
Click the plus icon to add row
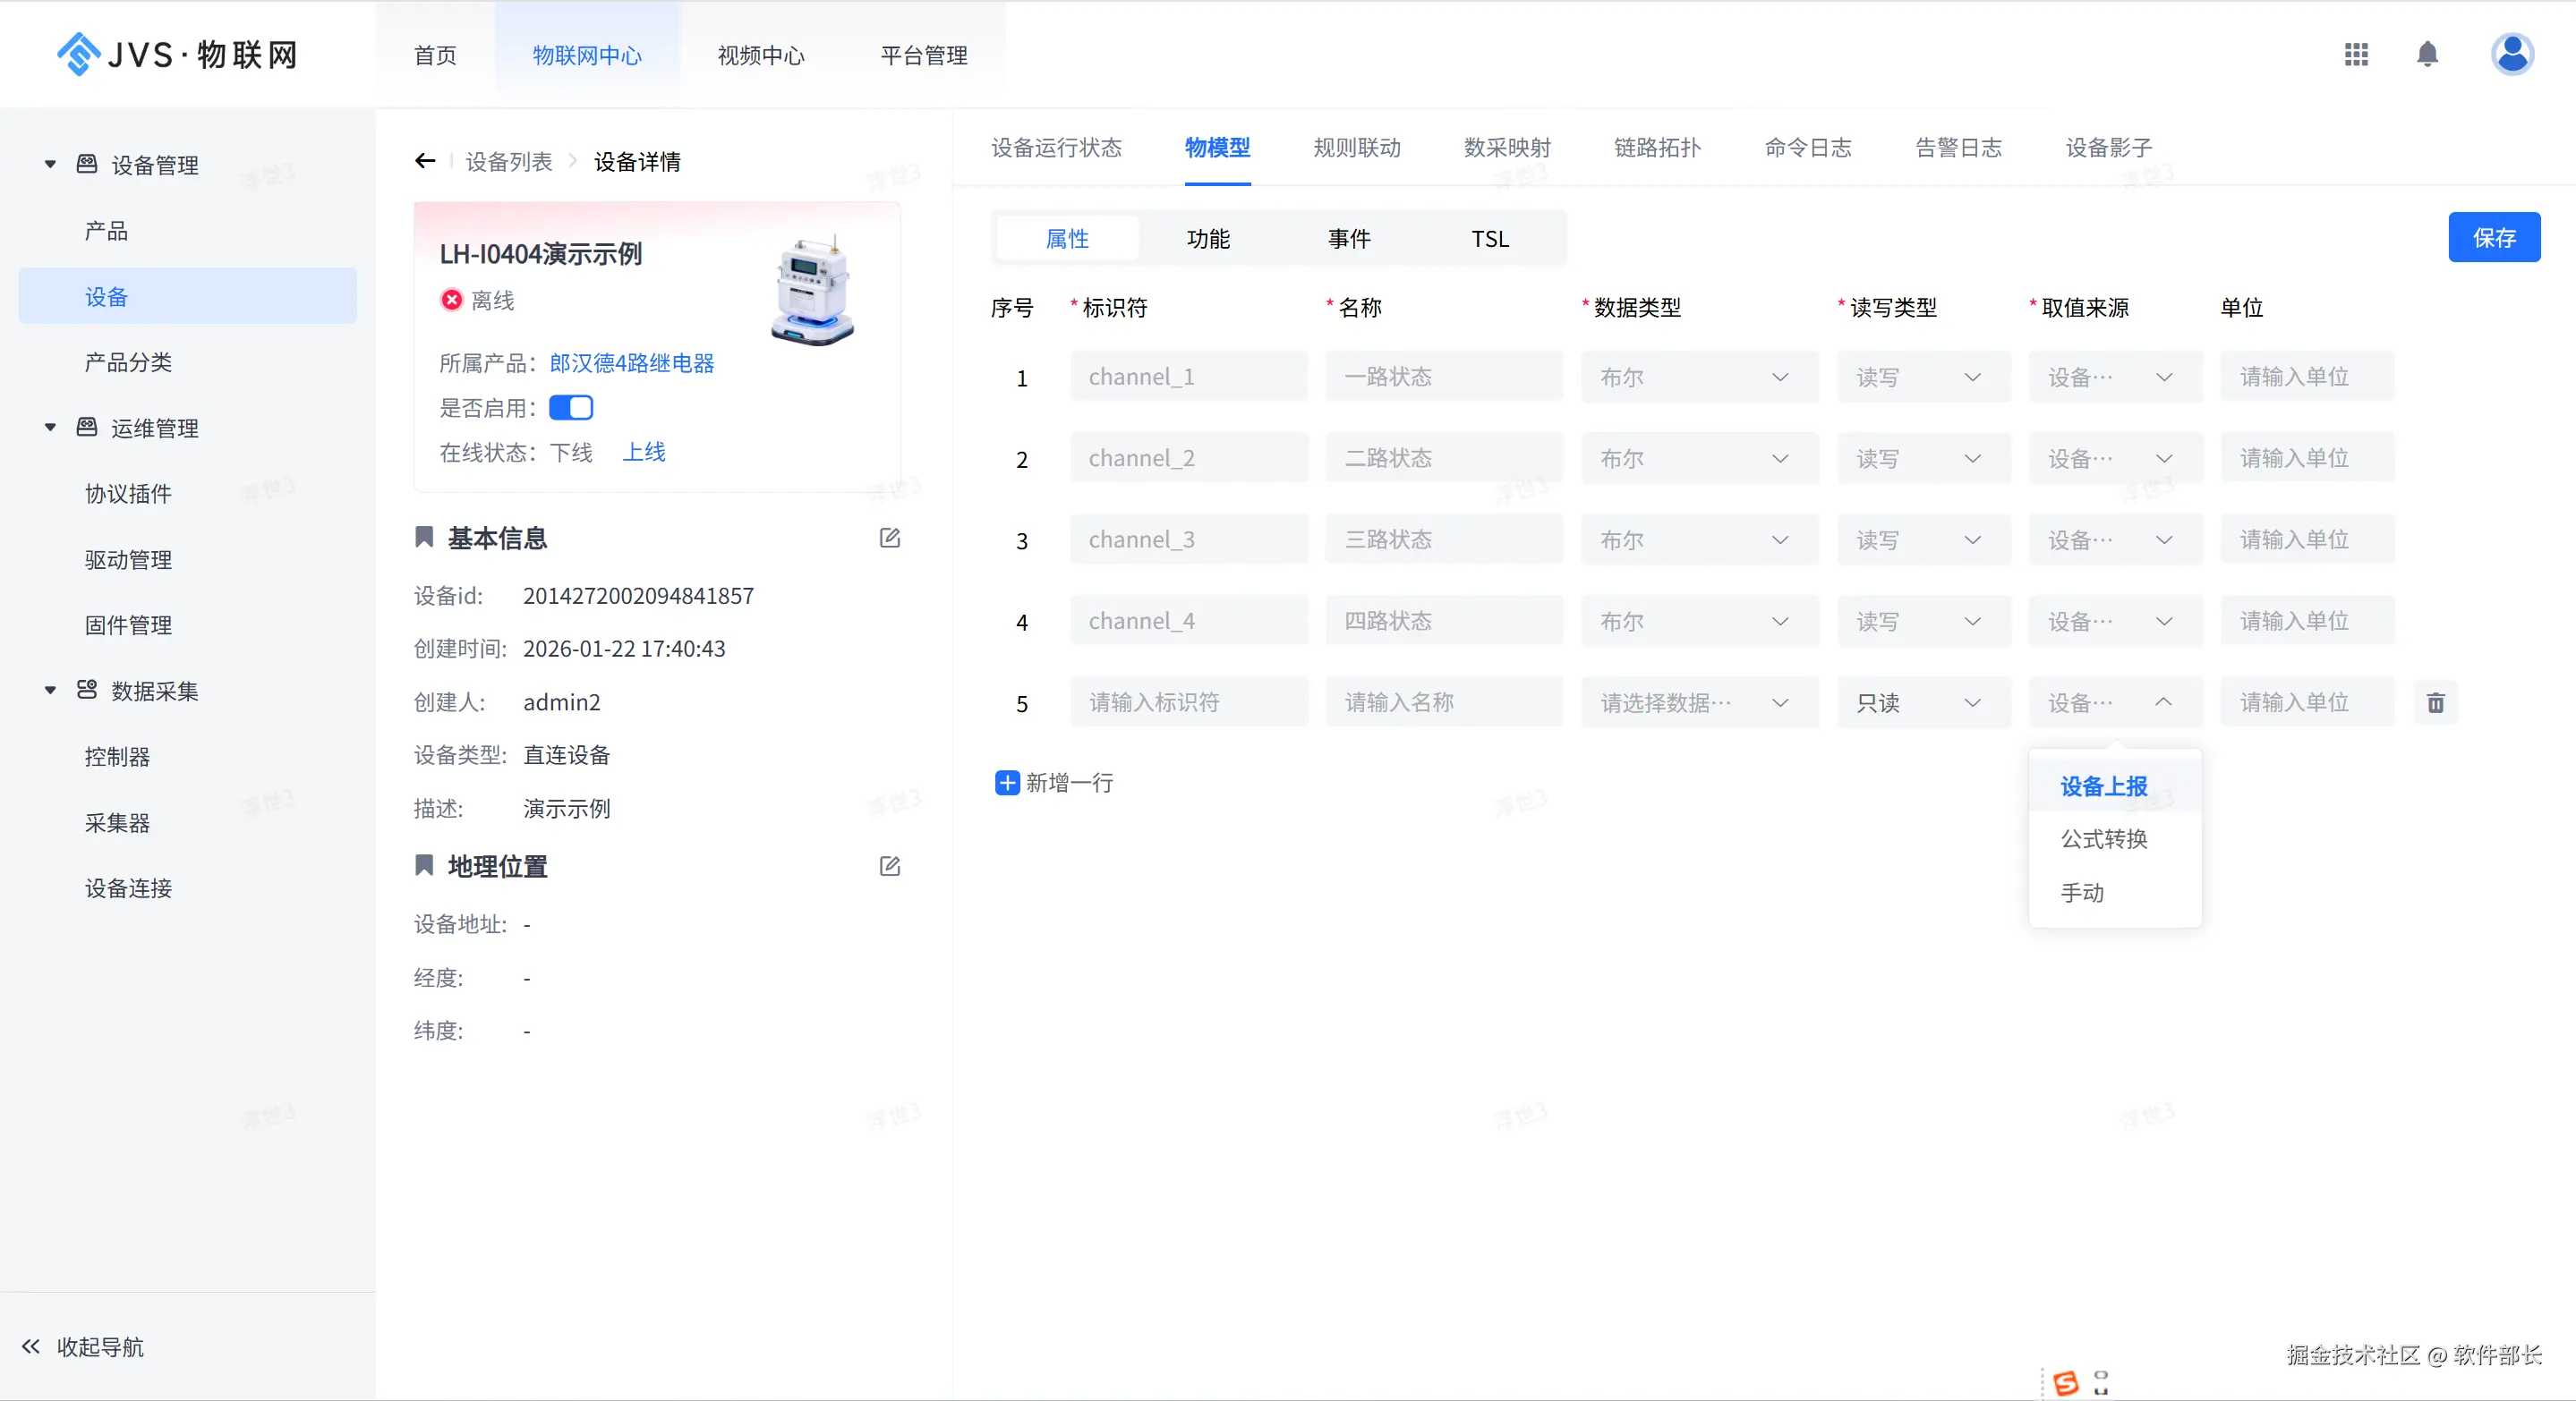point(1007,783)
